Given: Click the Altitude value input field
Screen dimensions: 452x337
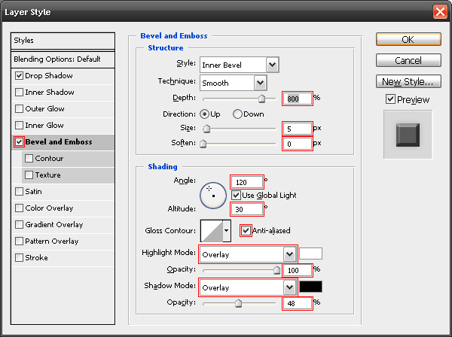Looking at the screenshot, I should coord(246,209).
